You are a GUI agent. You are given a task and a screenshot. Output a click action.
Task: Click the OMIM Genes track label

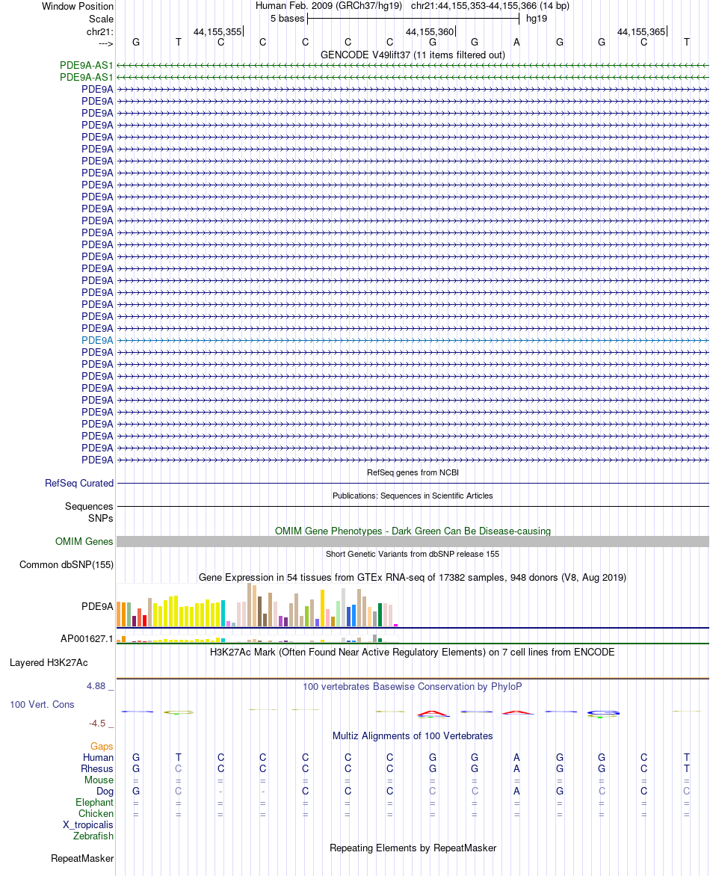(x=84, y=541)
